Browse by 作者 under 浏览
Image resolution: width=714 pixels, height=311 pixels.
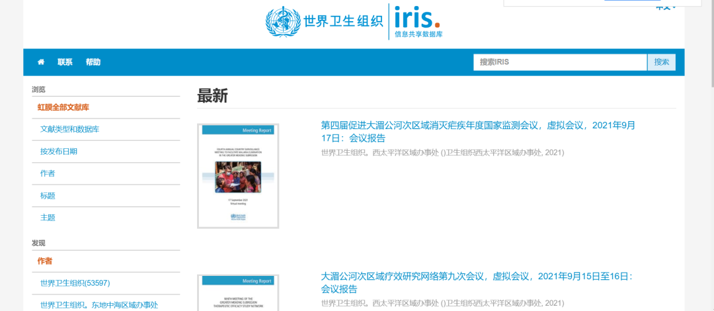coord(48,173)
